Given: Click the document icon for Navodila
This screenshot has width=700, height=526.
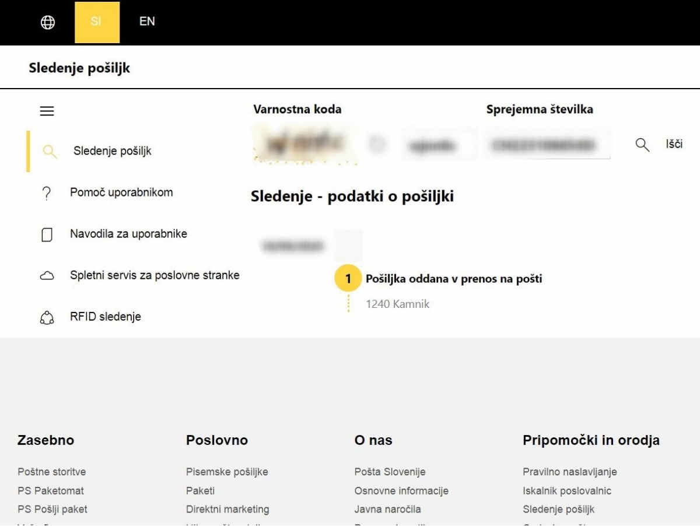Looking at the screenshot, I should click(47, 235).
